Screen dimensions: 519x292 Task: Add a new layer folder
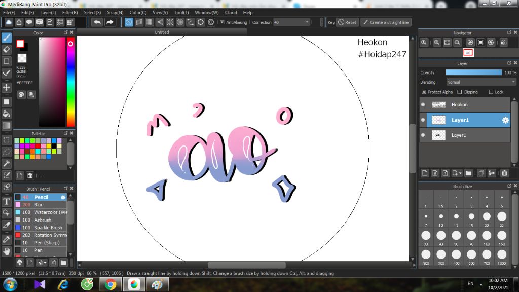pyautogui.click(x=468, y=173)
